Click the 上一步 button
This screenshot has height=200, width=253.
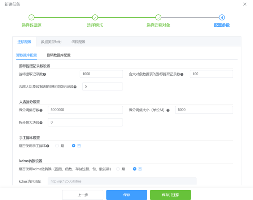(x=83, y=195)
